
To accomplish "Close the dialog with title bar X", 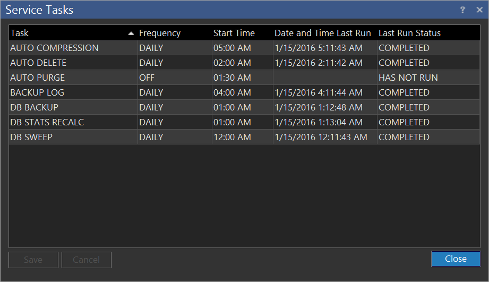I will click(x=476, y=10).
